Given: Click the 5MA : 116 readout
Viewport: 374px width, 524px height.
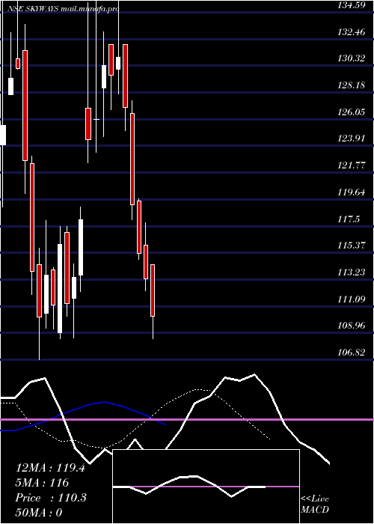Looking at the screenshot, I should 42,483.
